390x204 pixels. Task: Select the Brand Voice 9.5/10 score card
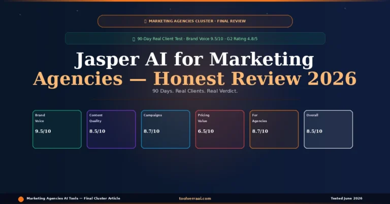[57, 130]
